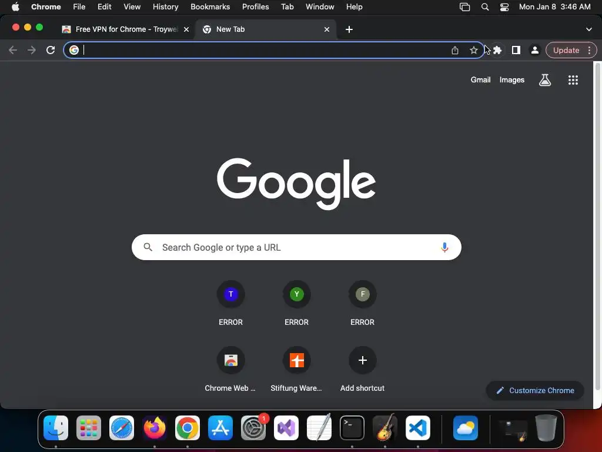Open a new tab with plus button
This screenshot has width=602, height=452.
349,29
